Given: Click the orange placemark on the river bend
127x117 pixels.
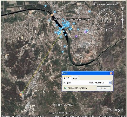Looking at the screenshot, I should coord(52,15).
